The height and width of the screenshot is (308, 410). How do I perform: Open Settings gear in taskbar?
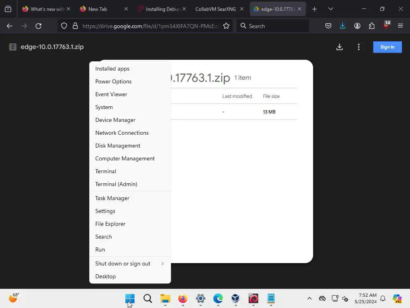pos(201,298)
